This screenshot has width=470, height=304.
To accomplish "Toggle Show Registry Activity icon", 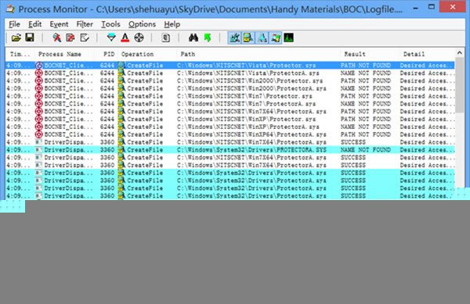I will pyautogui.click(x=234, y=38).
